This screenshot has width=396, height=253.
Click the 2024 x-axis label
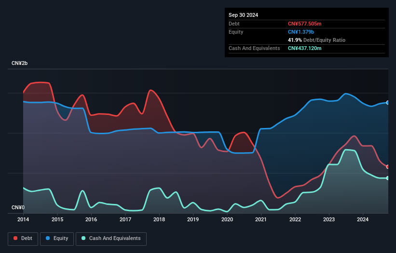coord(363,219)
